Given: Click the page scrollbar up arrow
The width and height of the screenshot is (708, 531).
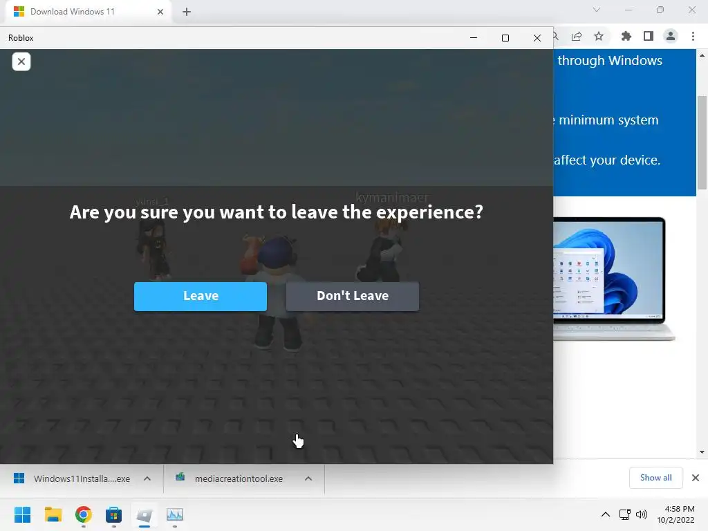Looking at the screenshot, I should [702, 55].
